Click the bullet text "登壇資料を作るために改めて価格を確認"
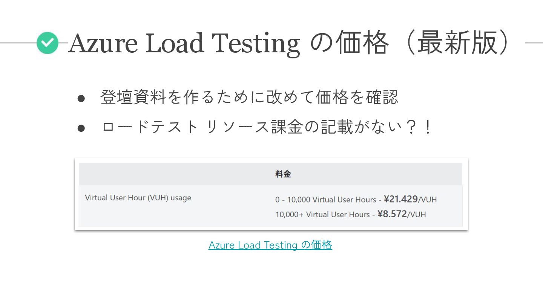Image resolution: width=543 pixels, height=305 pixels. click(x=249, y=98)
